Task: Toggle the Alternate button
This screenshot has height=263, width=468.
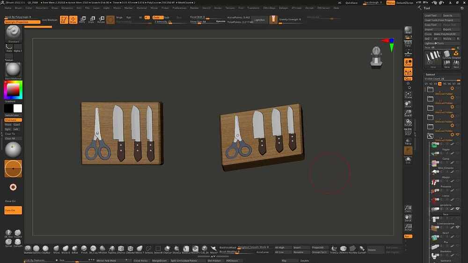Action: click(x=13, y=120)
